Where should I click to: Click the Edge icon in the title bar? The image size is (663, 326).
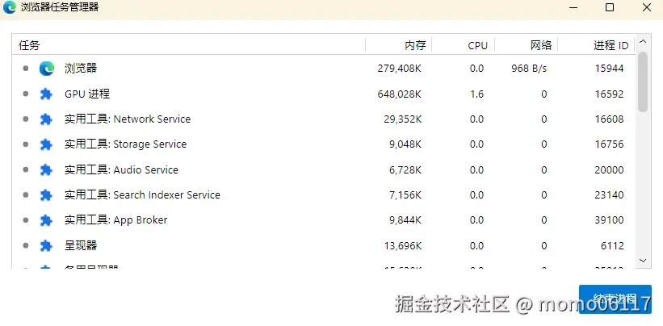pyautogui.click(x=10, y=7)
